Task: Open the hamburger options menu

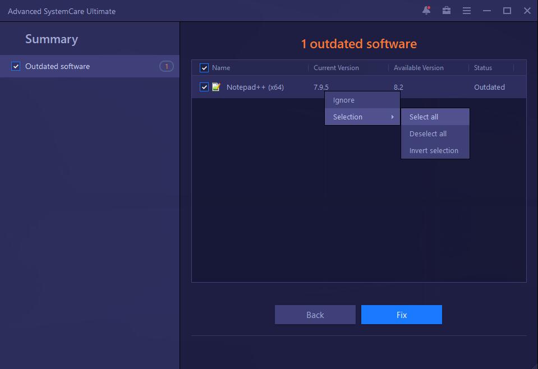Action: pos(467,11)
